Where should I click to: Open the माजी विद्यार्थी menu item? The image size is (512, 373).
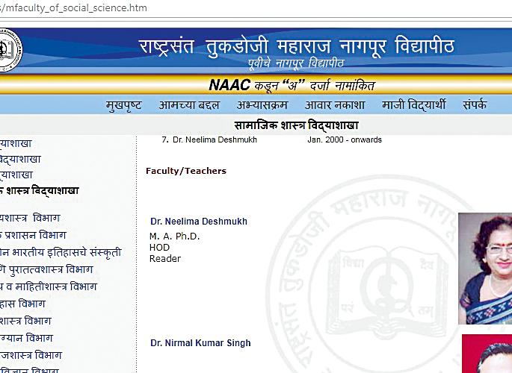[414, 105]
